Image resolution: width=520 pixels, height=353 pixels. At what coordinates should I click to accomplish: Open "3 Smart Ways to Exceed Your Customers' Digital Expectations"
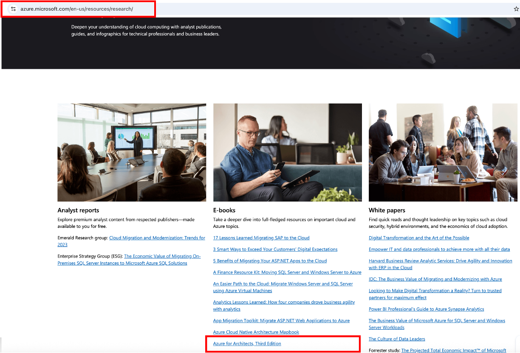click(275, 249)
